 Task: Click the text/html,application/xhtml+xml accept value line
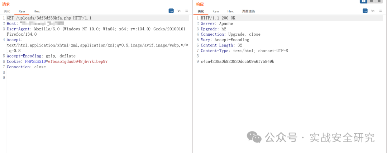click(97, 45)
